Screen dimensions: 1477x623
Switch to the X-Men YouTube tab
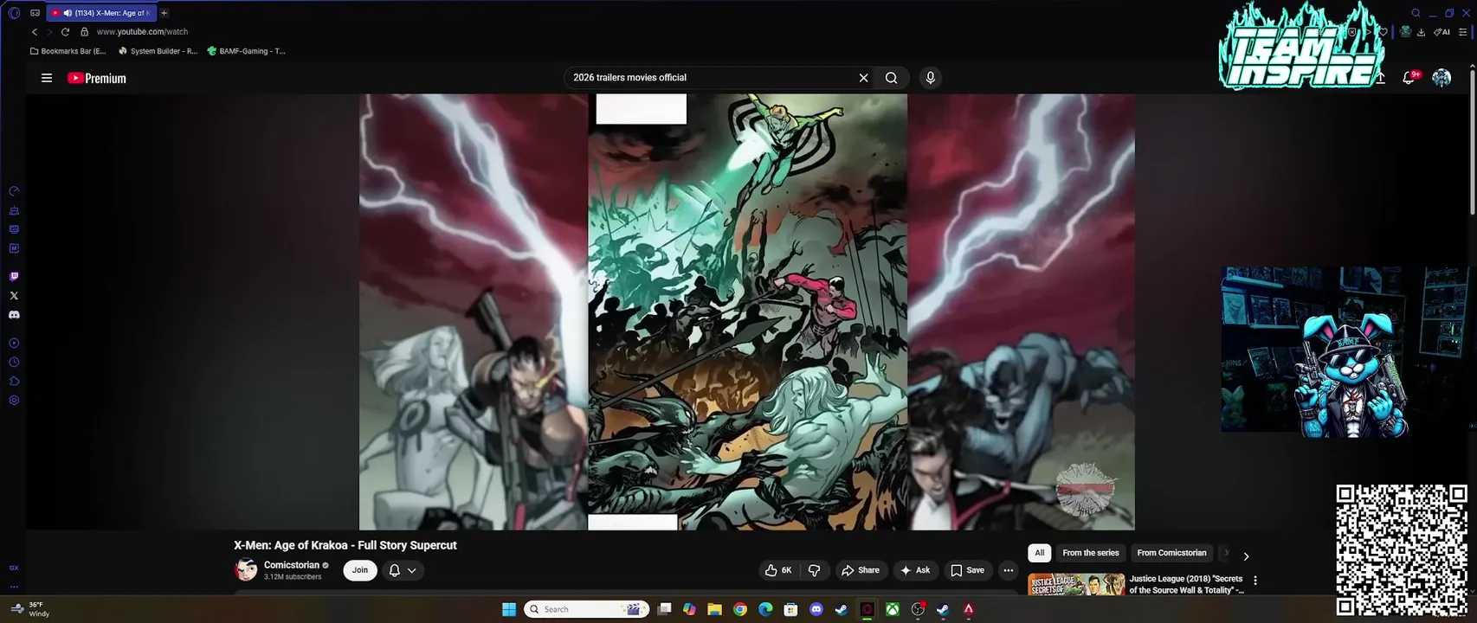pos(101,13)
